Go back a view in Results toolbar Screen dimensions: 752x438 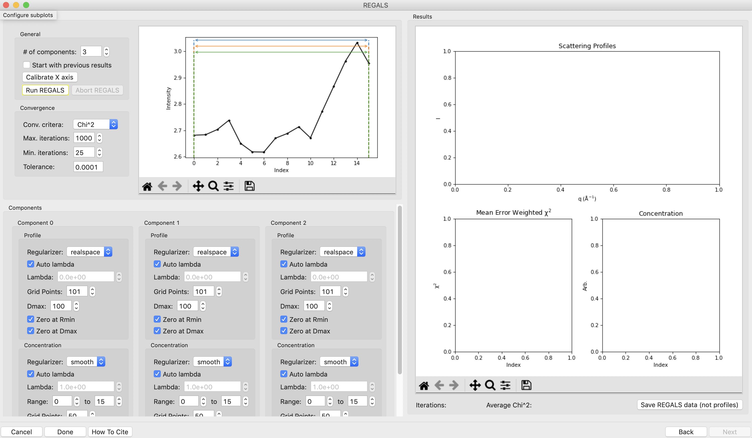439,386
